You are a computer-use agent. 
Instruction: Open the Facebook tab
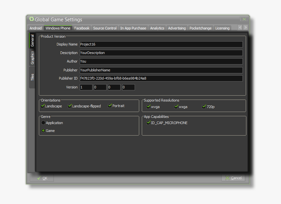[x=82, y=28]
